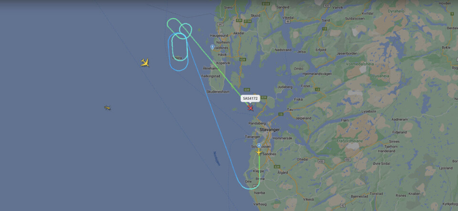Select the Sandnes label on the map
The image size is (458, 211).
[270, 154]
